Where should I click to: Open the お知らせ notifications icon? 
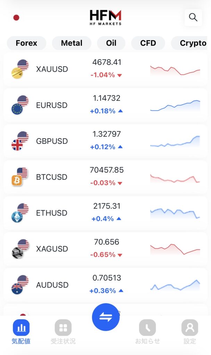pos(147,328)
